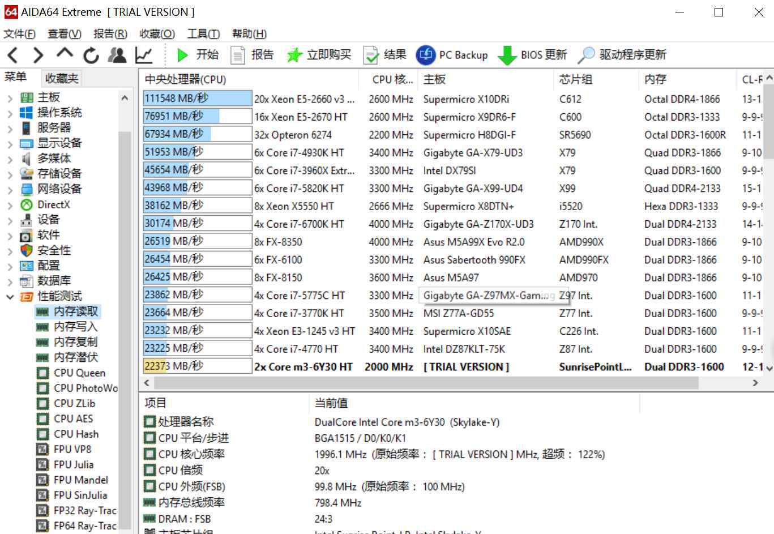Viewport: 774px width, 534px height.
Task: Select the 20x Xeon E5-2660 v3 row
Action: [x=452, y=99]
